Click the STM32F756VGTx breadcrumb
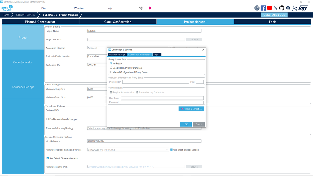Viewport: 313px width, 176px height. click(x=26, y=15)
